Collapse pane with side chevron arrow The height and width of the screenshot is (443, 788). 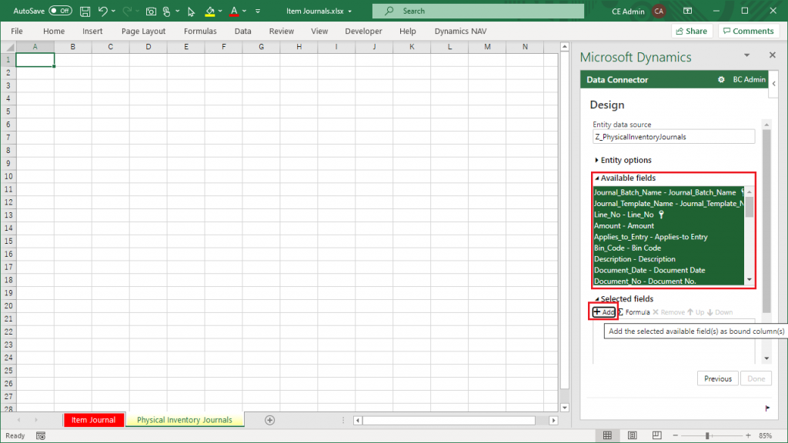tap(774, 84)
